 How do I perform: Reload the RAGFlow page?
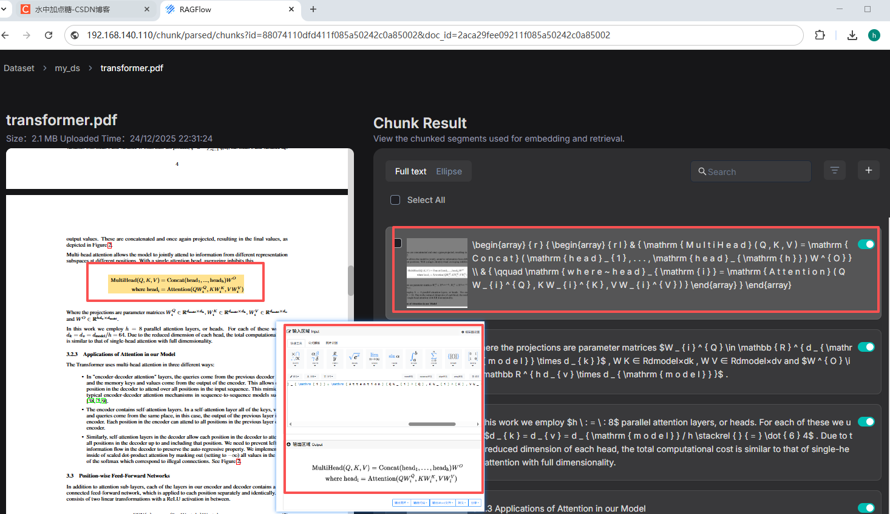tap(49, 35)
